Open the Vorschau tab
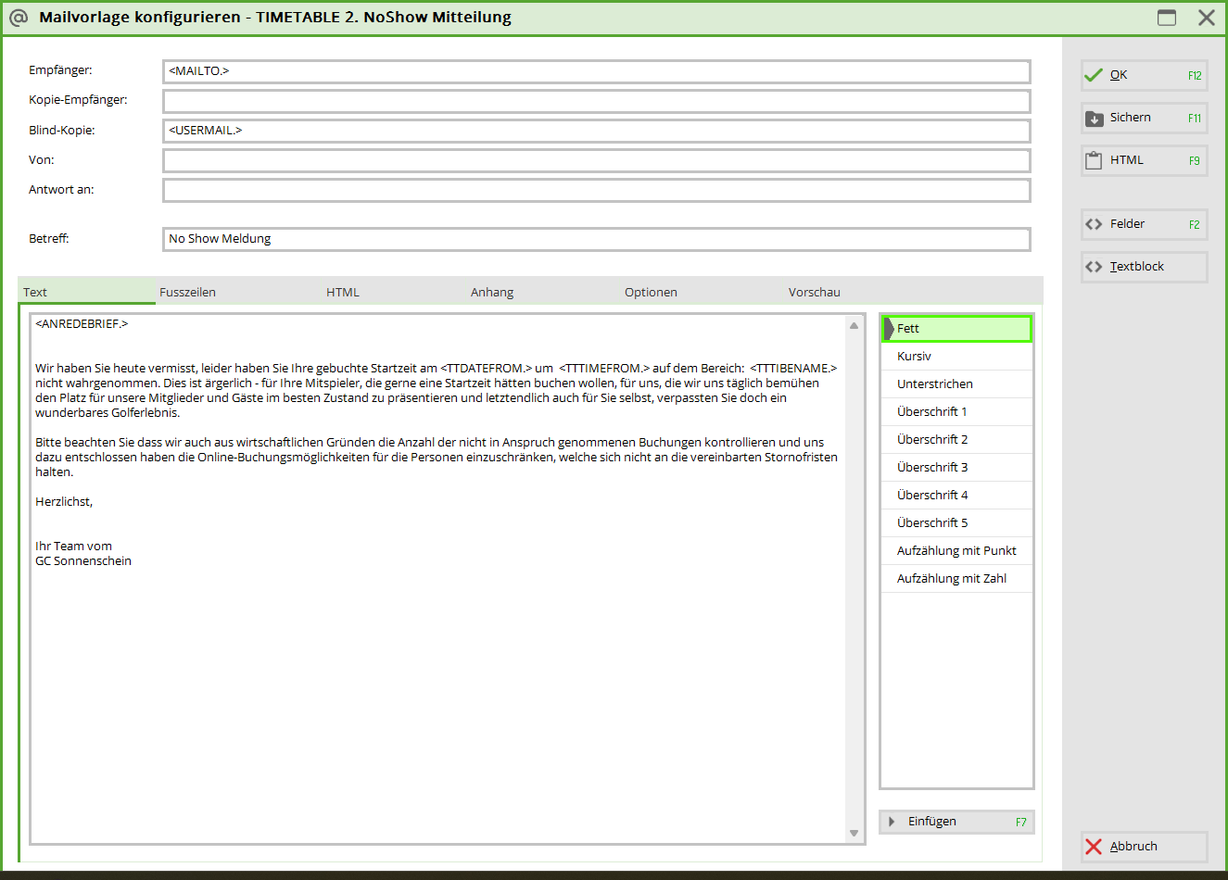The image size is (1228, 880). pyautogui.click(x=814, y=292)
